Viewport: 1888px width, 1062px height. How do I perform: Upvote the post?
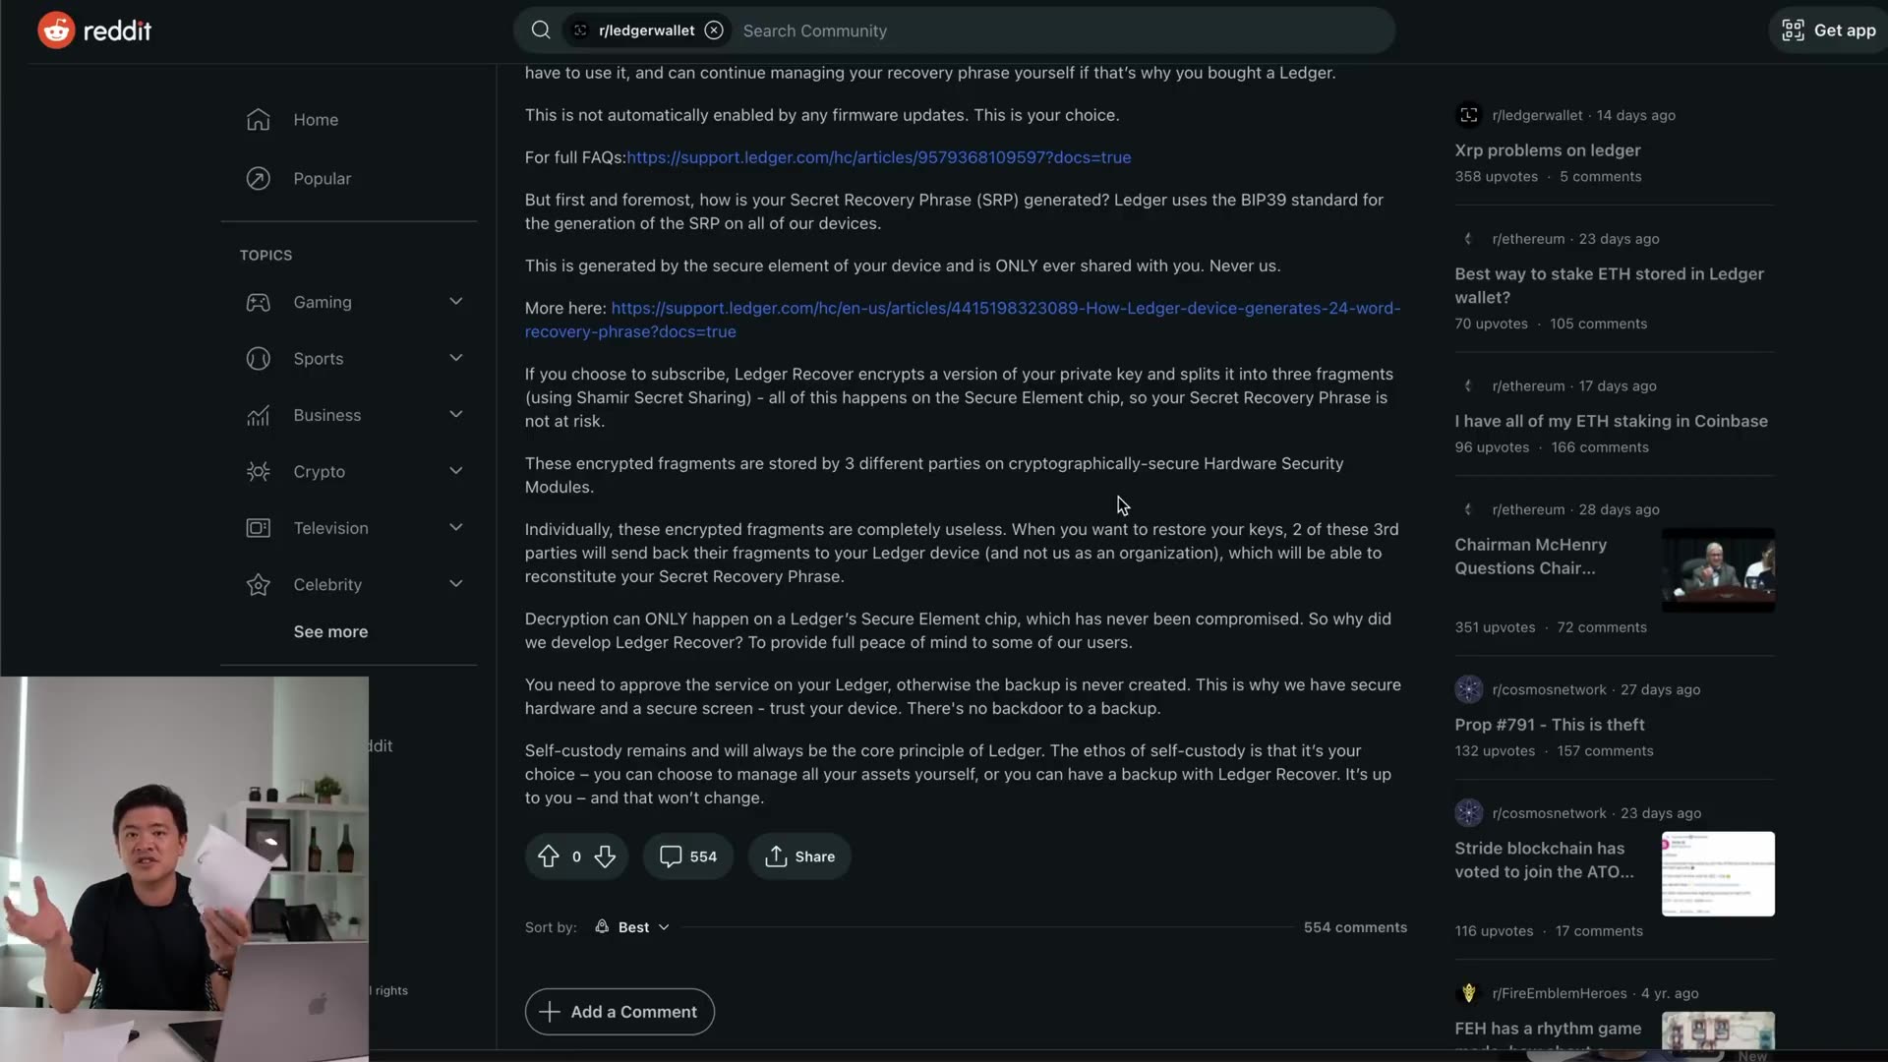(x=548, y=855)
